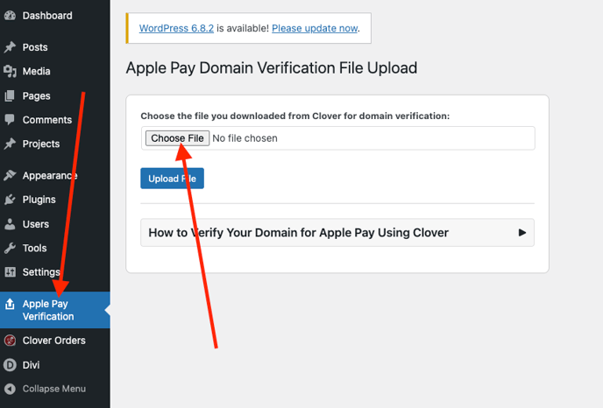Click the Users person icon
Screen dimensions: 603x408
10,224
